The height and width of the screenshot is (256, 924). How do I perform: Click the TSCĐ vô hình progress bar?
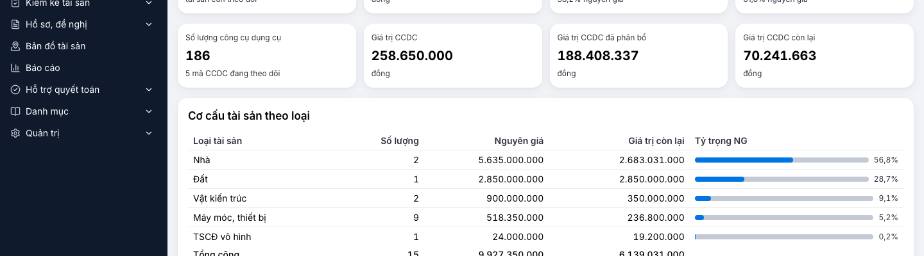(x=784, y=237)
